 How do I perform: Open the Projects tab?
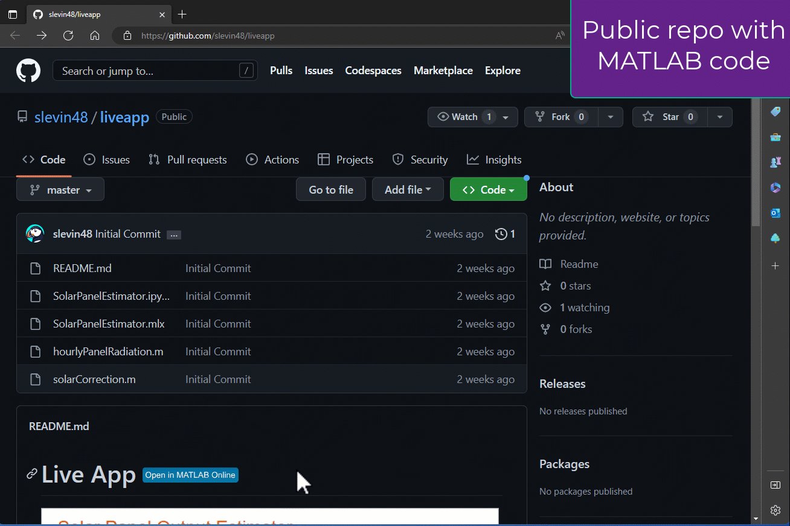(345, 160)
